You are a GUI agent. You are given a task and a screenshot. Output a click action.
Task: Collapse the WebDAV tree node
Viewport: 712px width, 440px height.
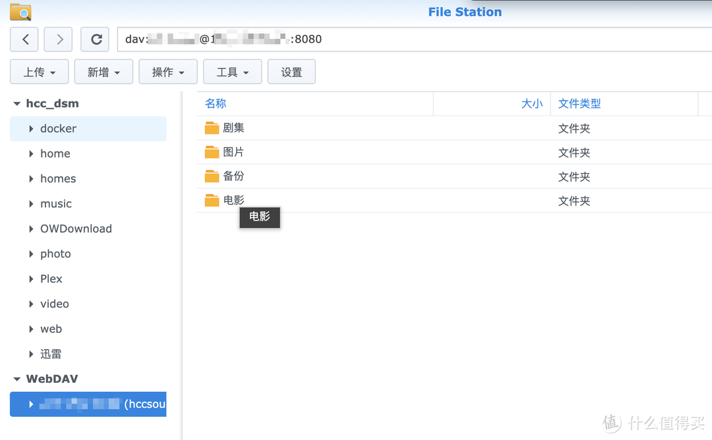click(16, 379)
